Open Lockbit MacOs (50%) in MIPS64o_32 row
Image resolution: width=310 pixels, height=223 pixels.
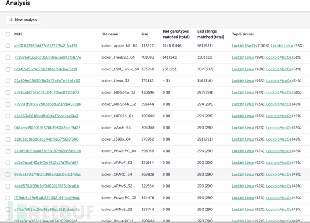pyautogui.click(x=279, y=92)
